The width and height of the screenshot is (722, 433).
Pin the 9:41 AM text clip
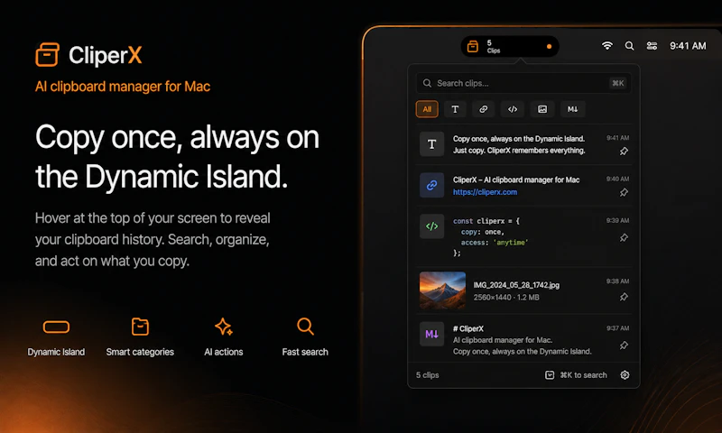click(x=624, y=152)
